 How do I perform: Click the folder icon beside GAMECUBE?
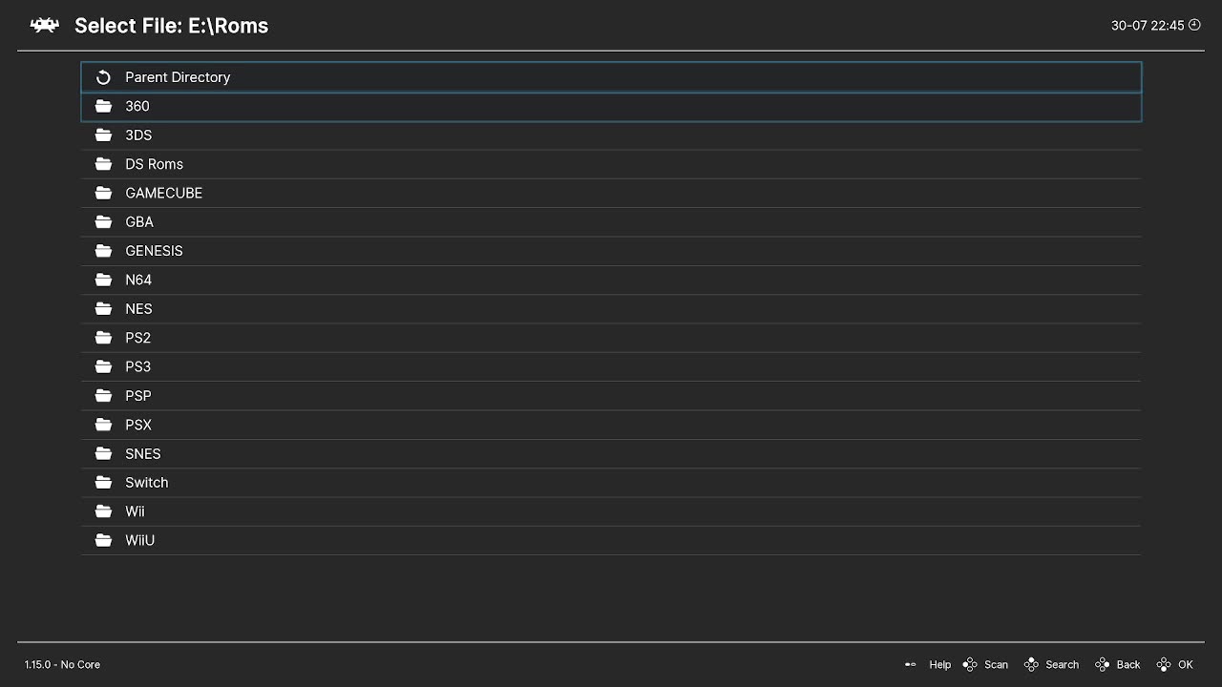click(103, 193)
